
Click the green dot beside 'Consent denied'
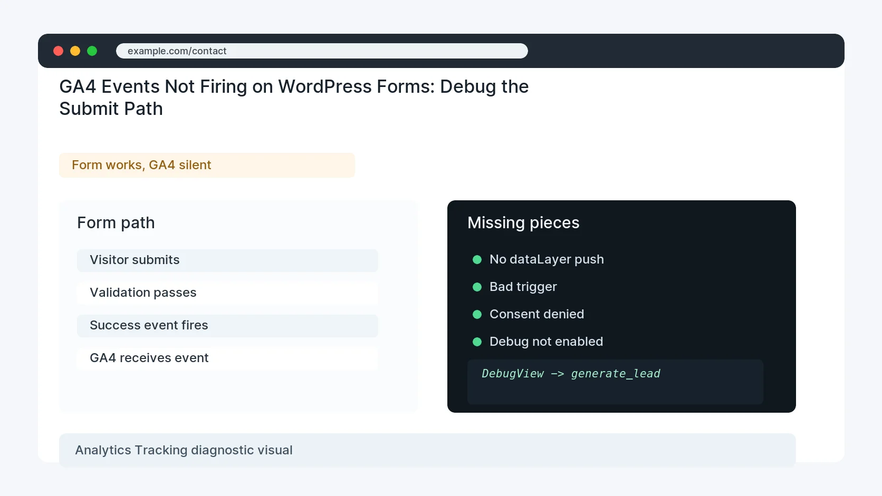477,315
